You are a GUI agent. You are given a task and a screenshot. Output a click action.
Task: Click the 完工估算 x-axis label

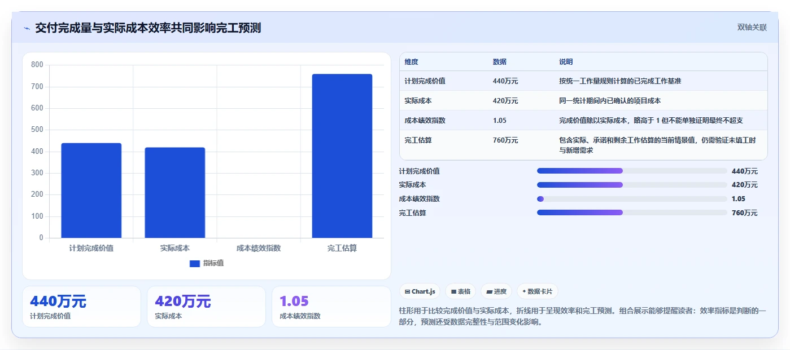pyautogui.click(x=342, y=248)
